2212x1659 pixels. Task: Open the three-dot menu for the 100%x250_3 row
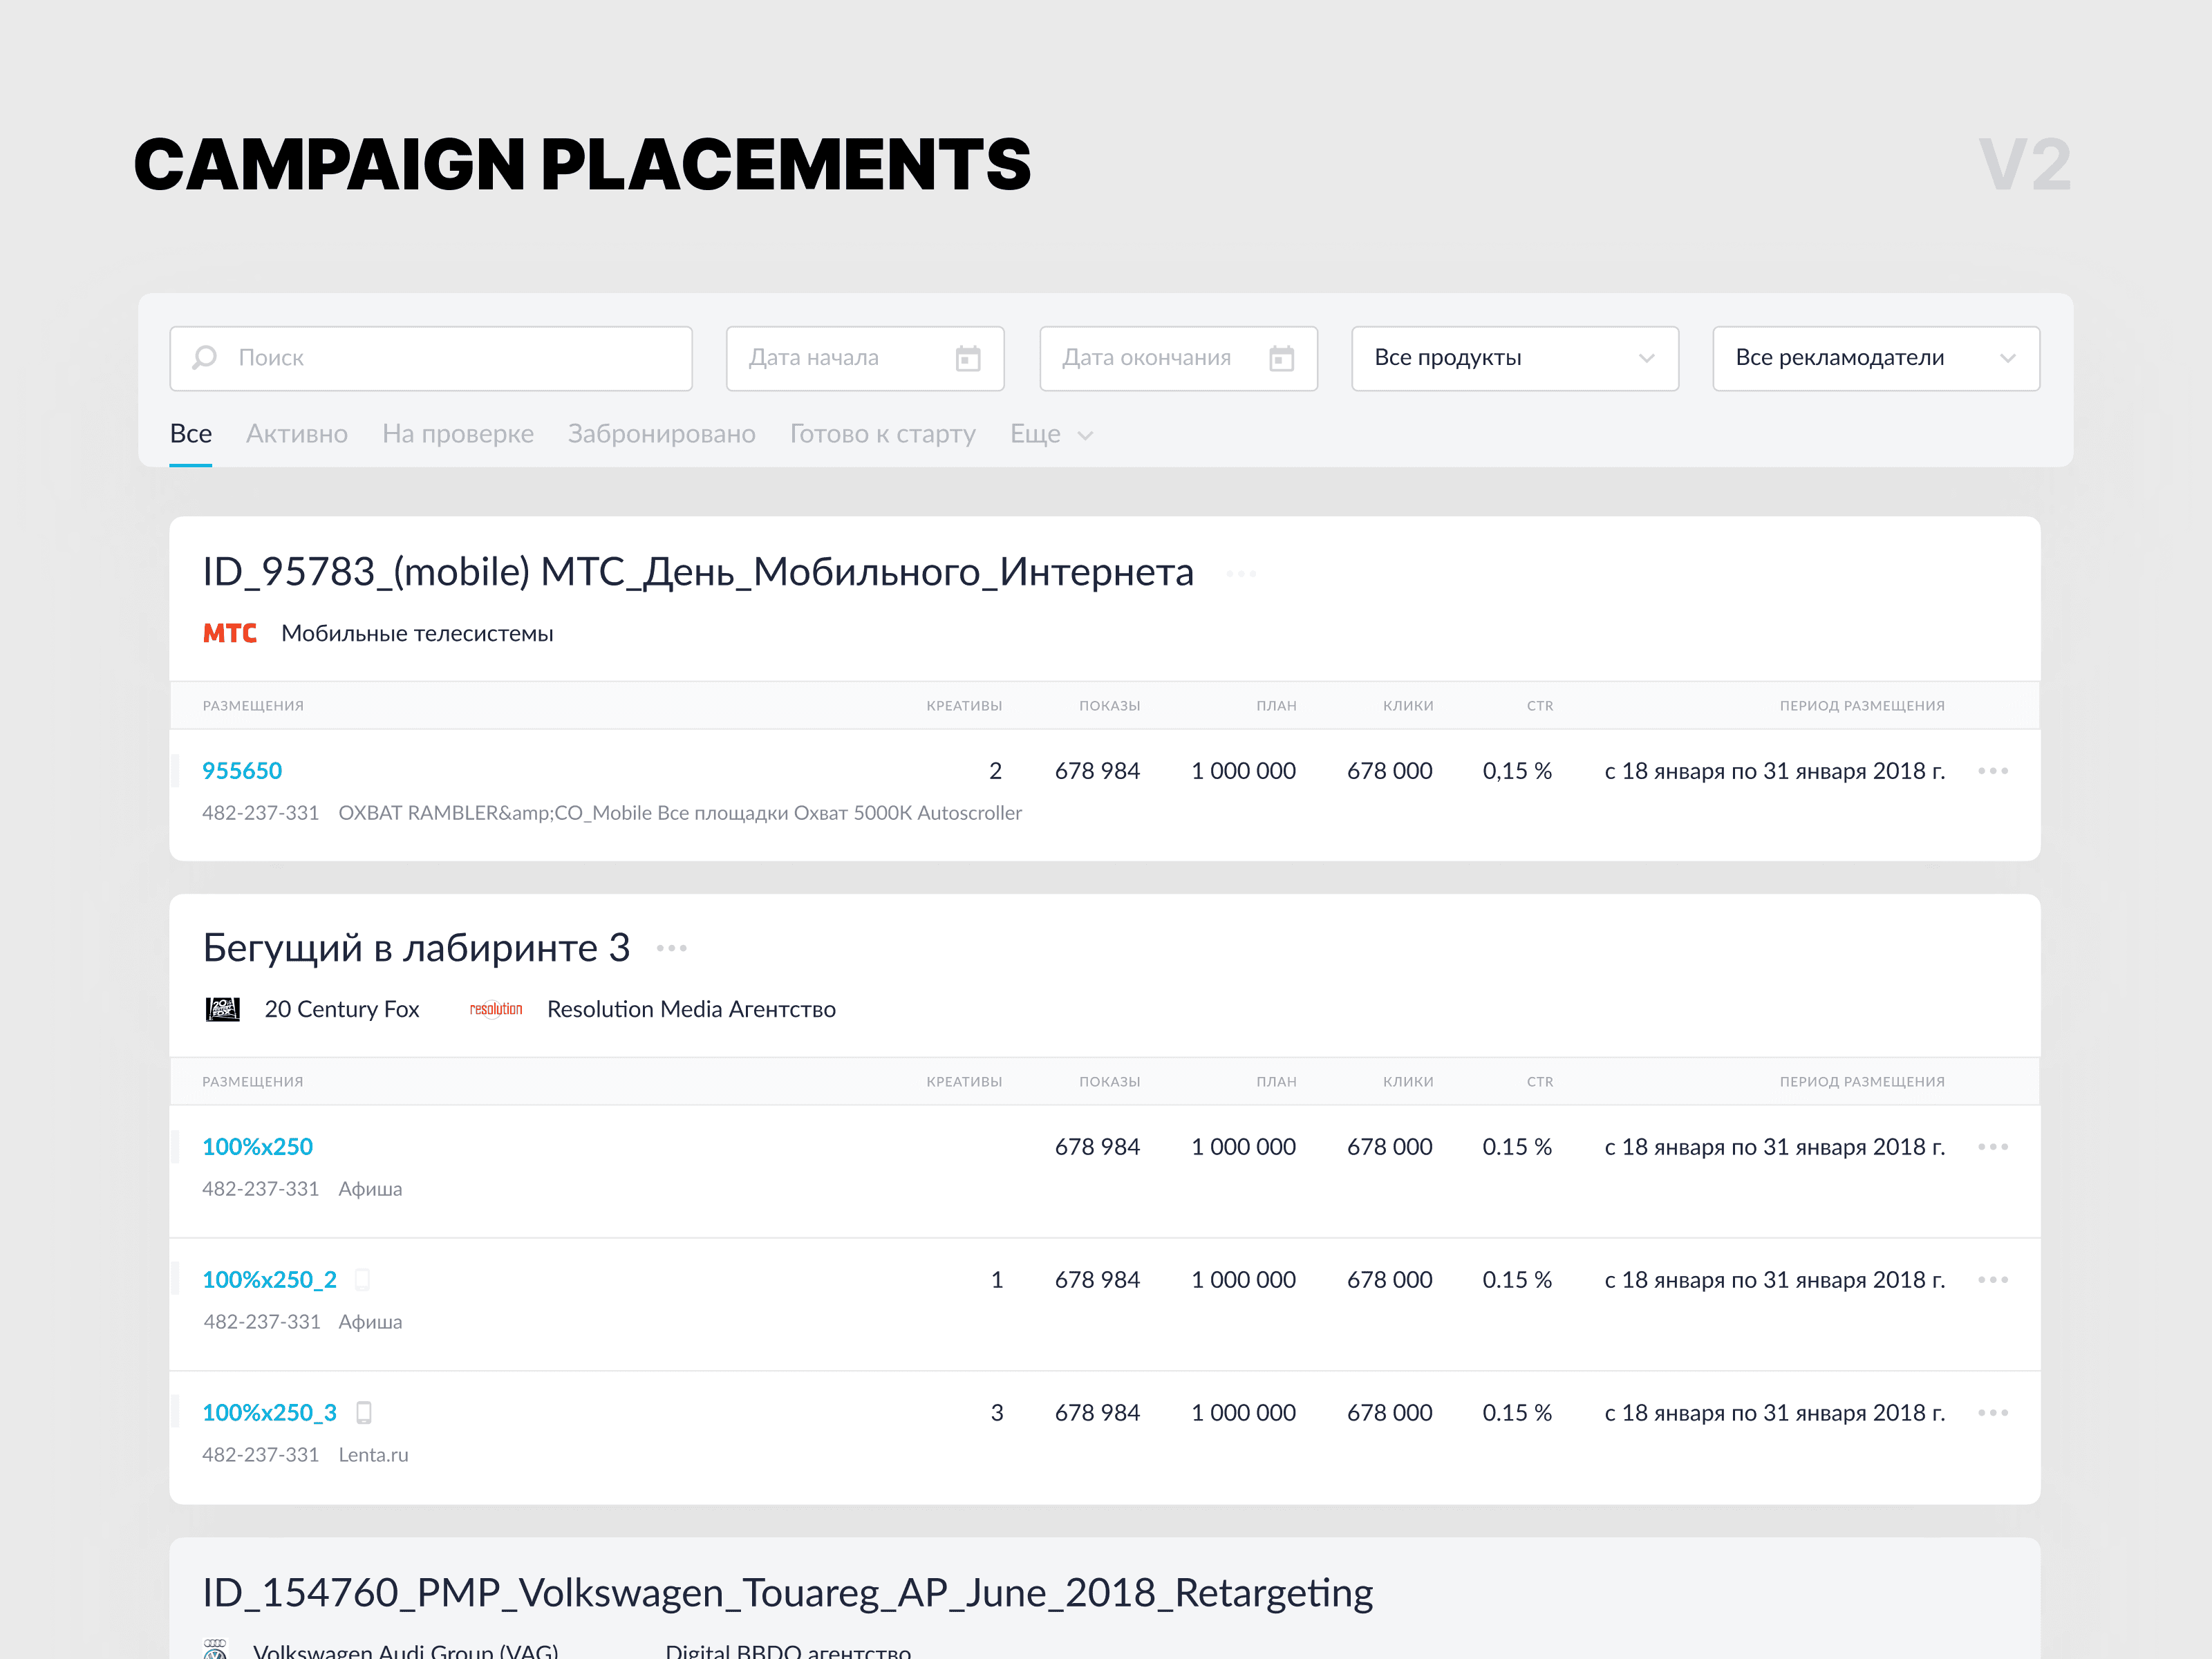[x=1992, y=1413]
